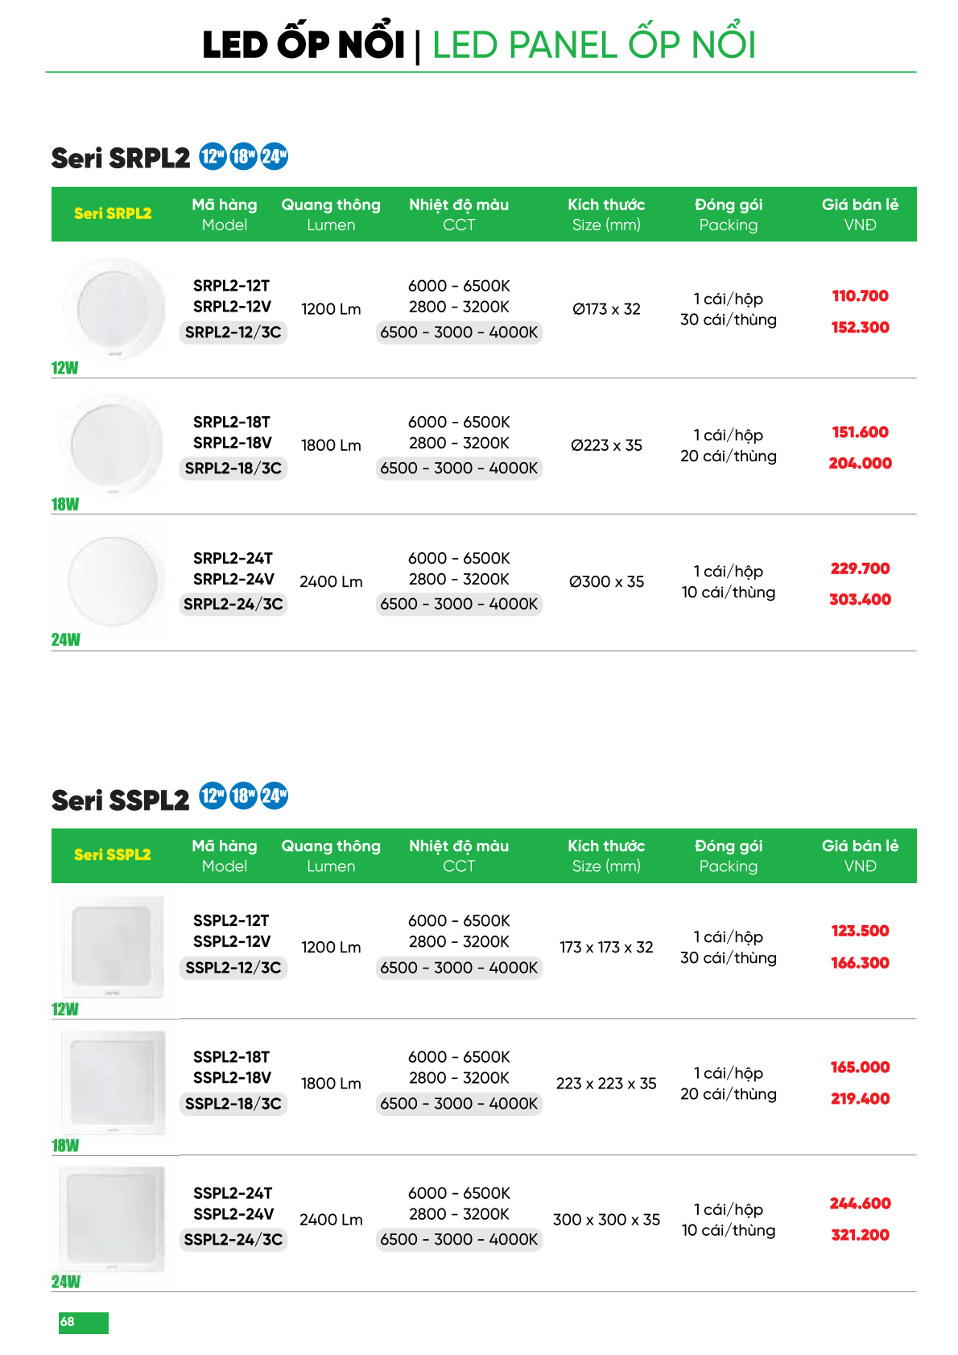Click the SRPL2-12/3C model label

click(233, 332)
